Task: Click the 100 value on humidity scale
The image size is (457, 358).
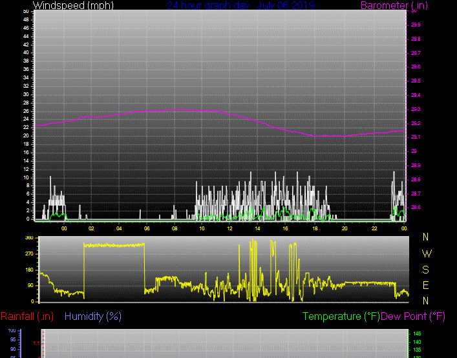Action: [12, 330]
